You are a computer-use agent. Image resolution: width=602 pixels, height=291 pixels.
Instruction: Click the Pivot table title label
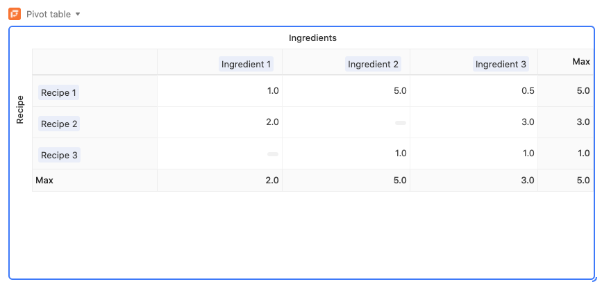tap(49, 14)
